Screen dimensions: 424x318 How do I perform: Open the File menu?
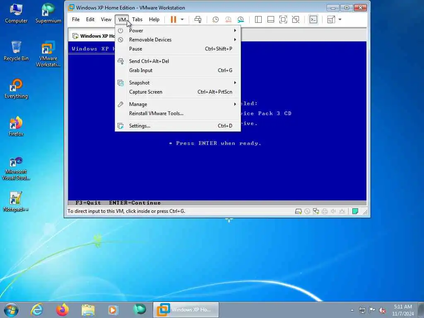tap(76, 19)
